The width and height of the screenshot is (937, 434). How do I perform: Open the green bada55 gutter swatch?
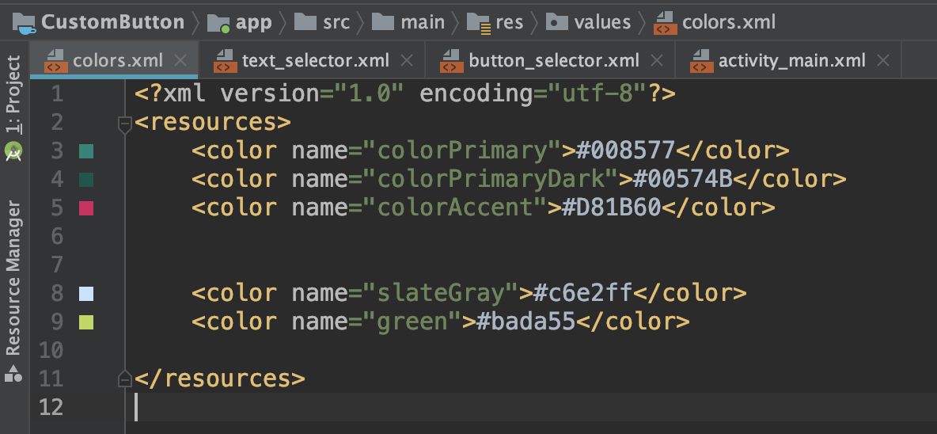[x=86, y=322]
